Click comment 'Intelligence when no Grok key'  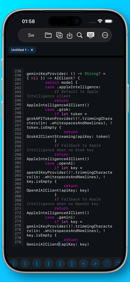tap(60, 150)
